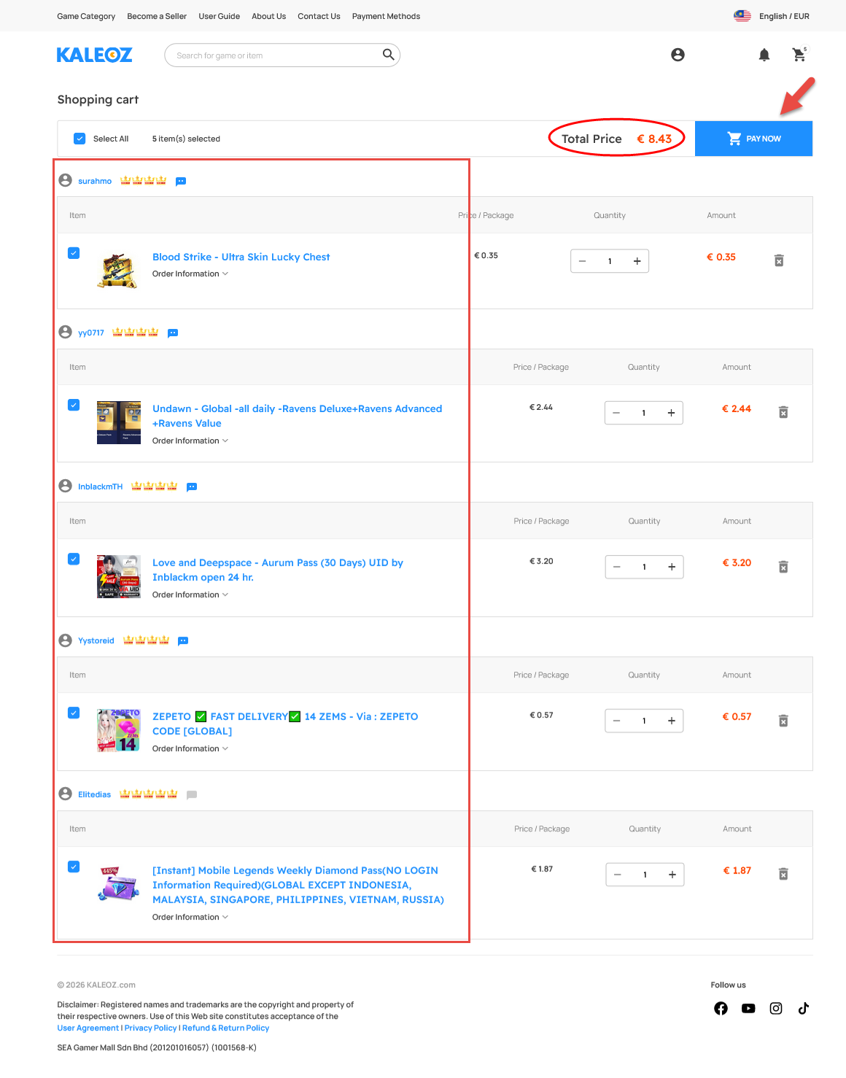
Task: Open the Game Category menu
Action: pyautogui.click(x=86, y=15)
